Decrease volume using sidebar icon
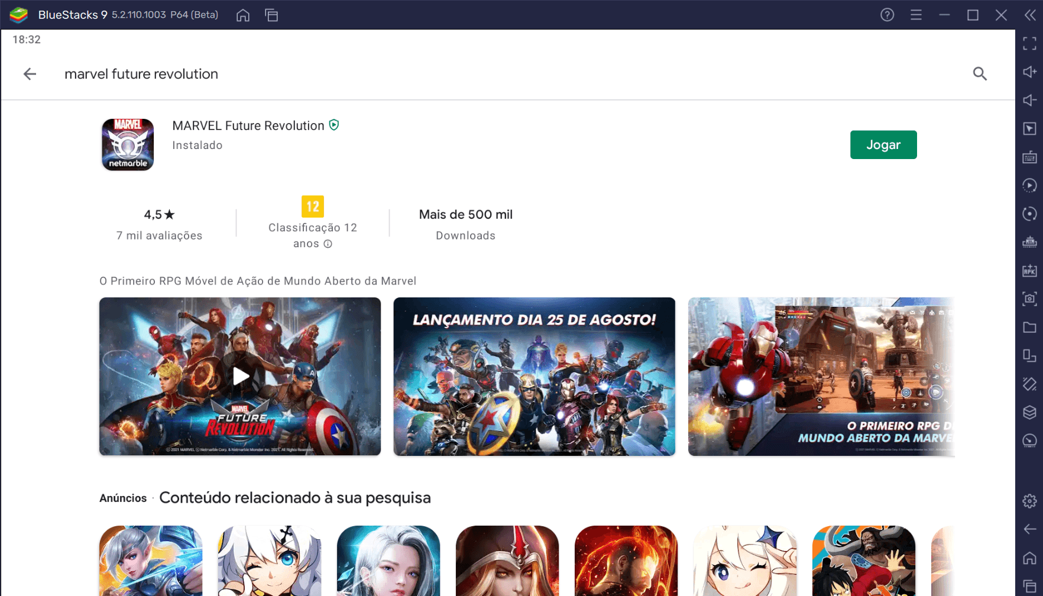1043x596 pixels. pyautogui.click(x=1029, y=100)
